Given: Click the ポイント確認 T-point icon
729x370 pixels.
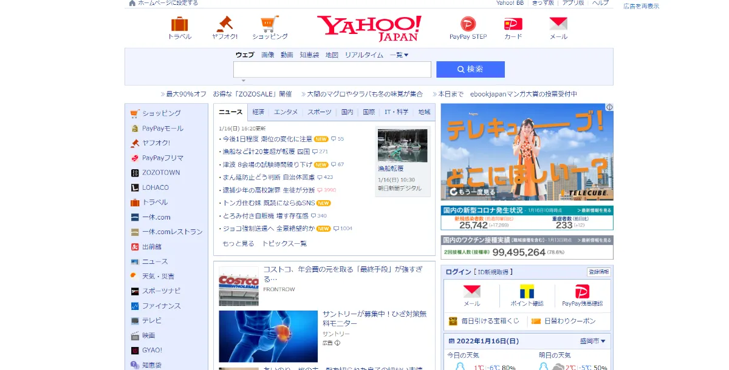Looking at the screenshot, I should 527,292.
